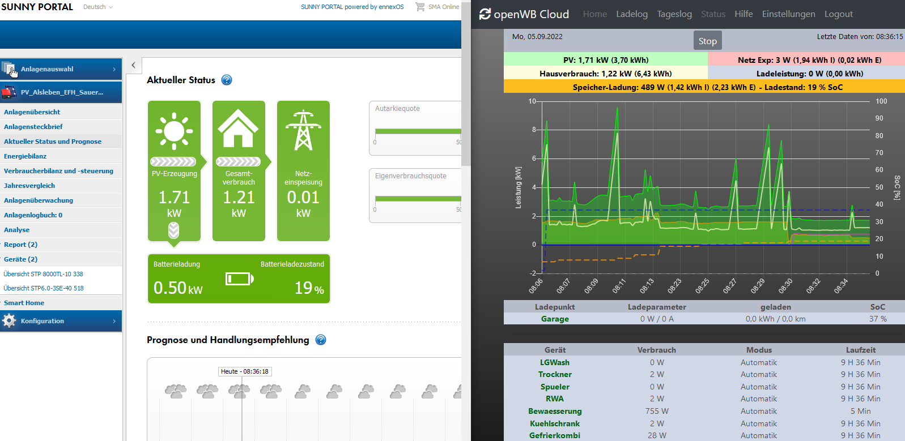Open help icon beside Prognose und Handlungsempfehlung
905x441 pixels.
(x=321, y=340)
